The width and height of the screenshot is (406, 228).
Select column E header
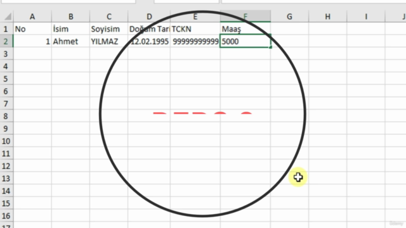pyautogui.click(x=195, y=16)
